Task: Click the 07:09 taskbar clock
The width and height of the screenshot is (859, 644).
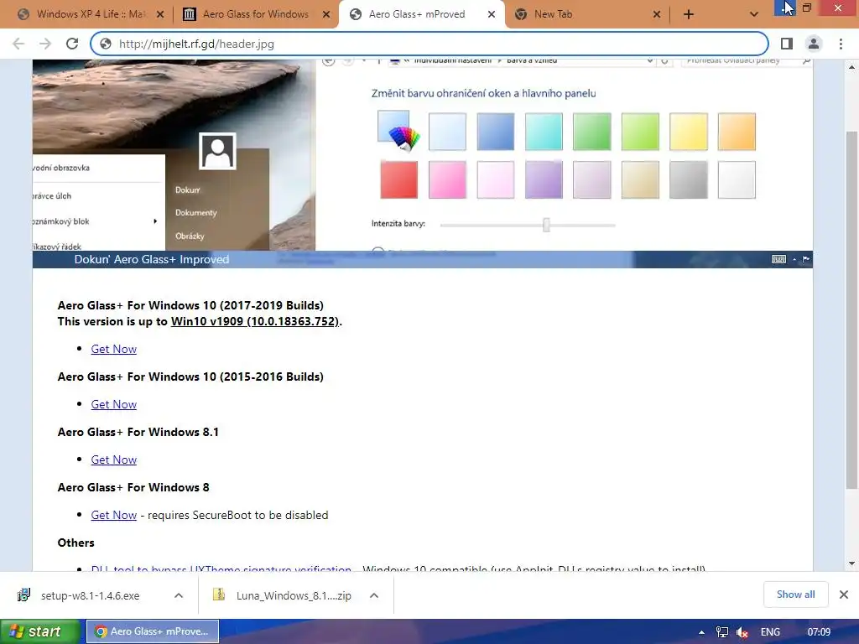Action: point(819,632)
